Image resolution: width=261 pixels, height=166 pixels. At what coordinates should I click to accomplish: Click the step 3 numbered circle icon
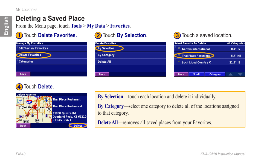(177, 35)
